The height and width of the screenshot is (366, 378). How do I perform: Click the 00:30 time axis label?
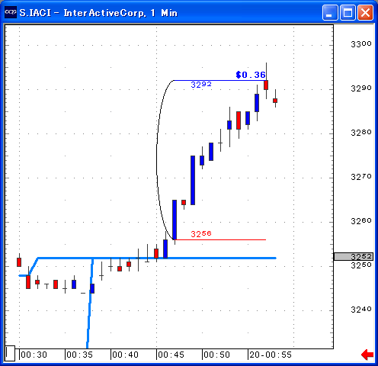coord(34,355)
